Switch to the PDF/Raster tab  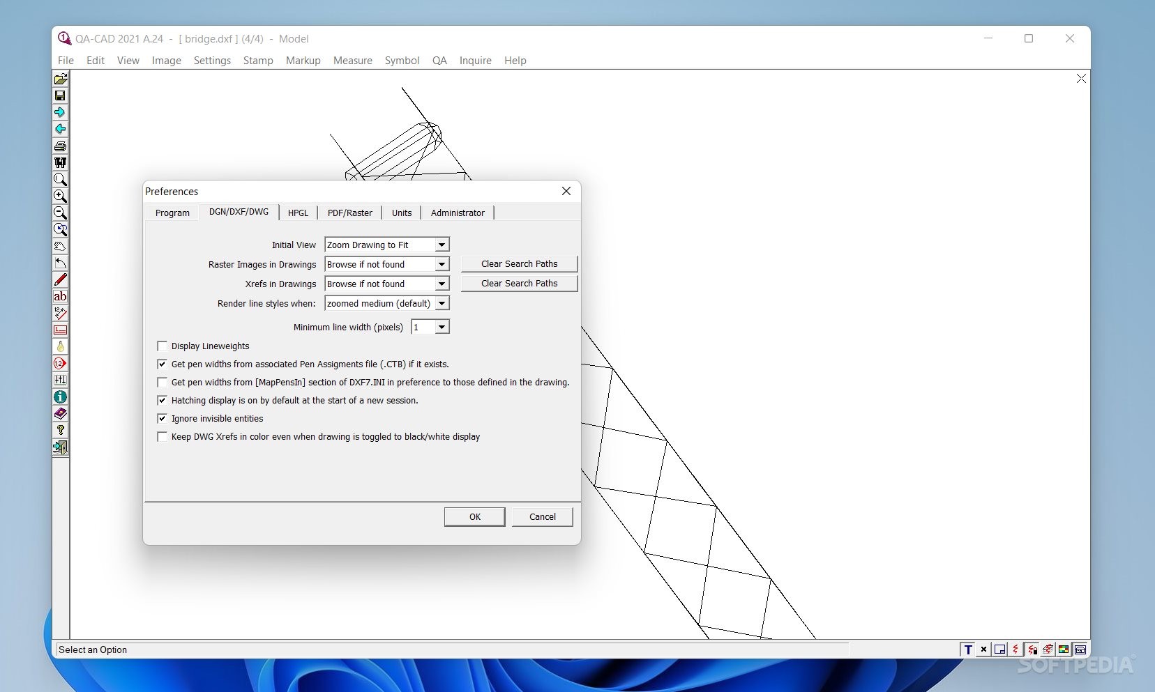pos(350,213)
